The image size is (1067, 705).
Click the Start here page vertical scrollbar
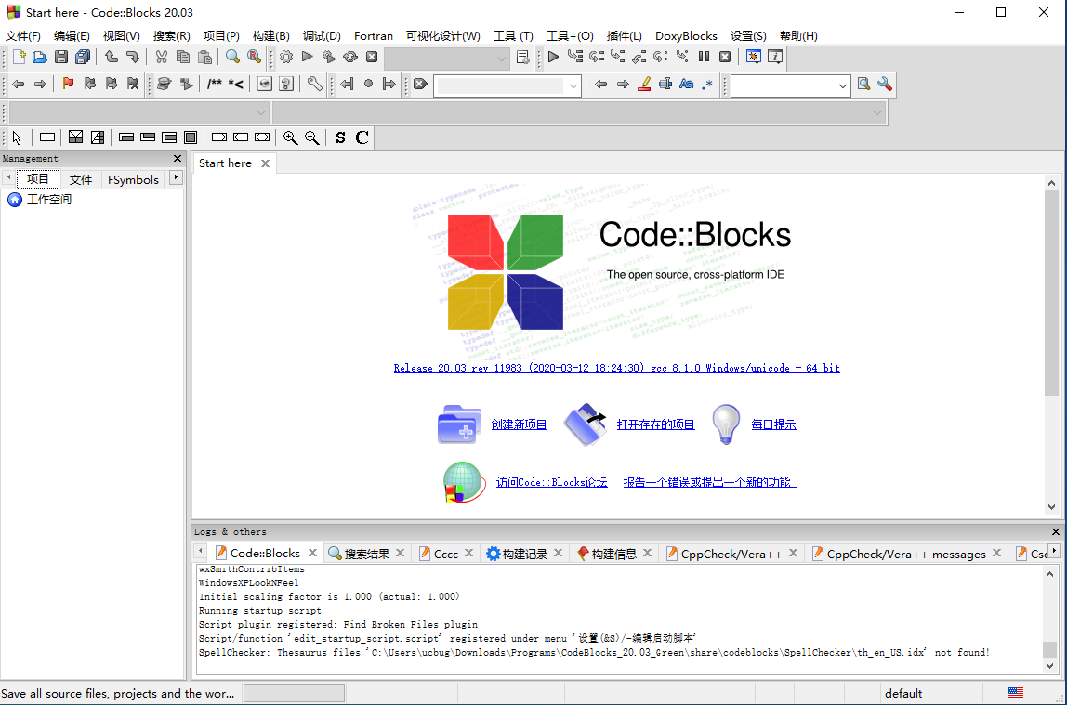(1051, 293)
